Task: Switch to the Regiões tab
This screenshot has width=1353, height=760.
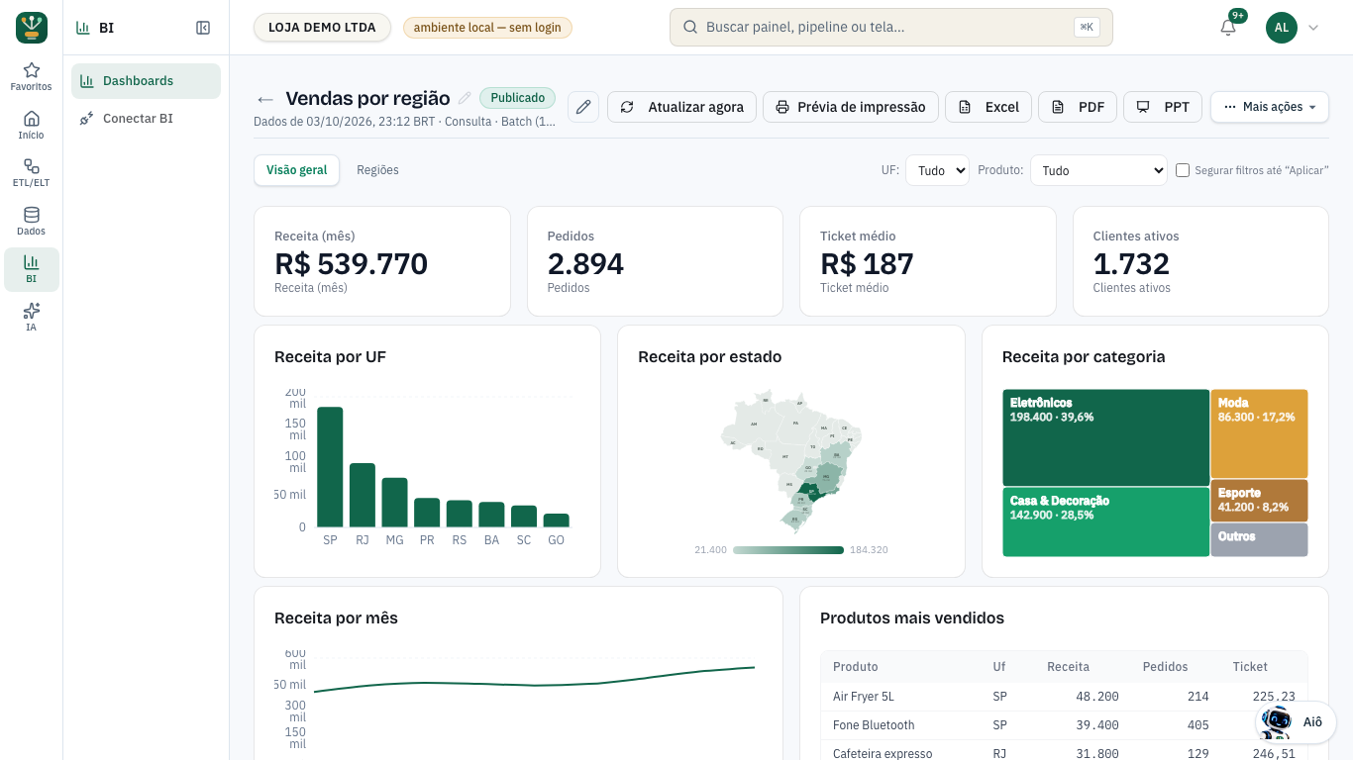Action: click(x=377, y=170)
